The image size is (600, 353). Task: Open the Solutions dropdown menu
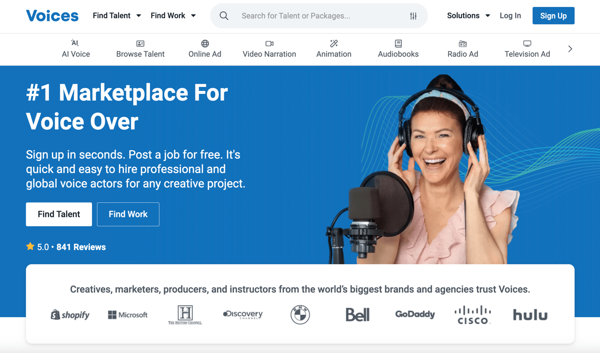tap(468, 15)
